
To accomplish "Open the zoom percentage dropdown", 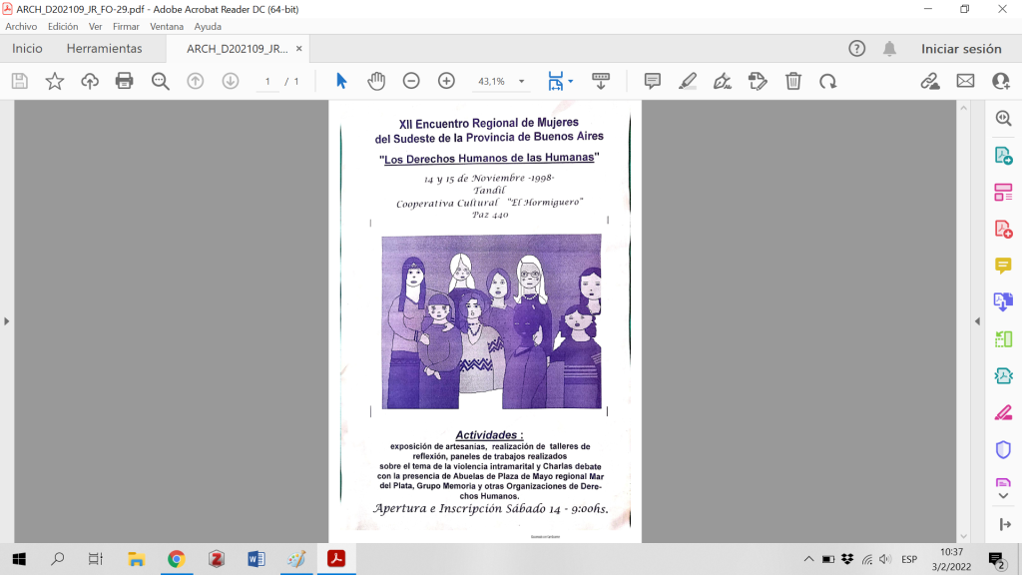I will 521,82.
